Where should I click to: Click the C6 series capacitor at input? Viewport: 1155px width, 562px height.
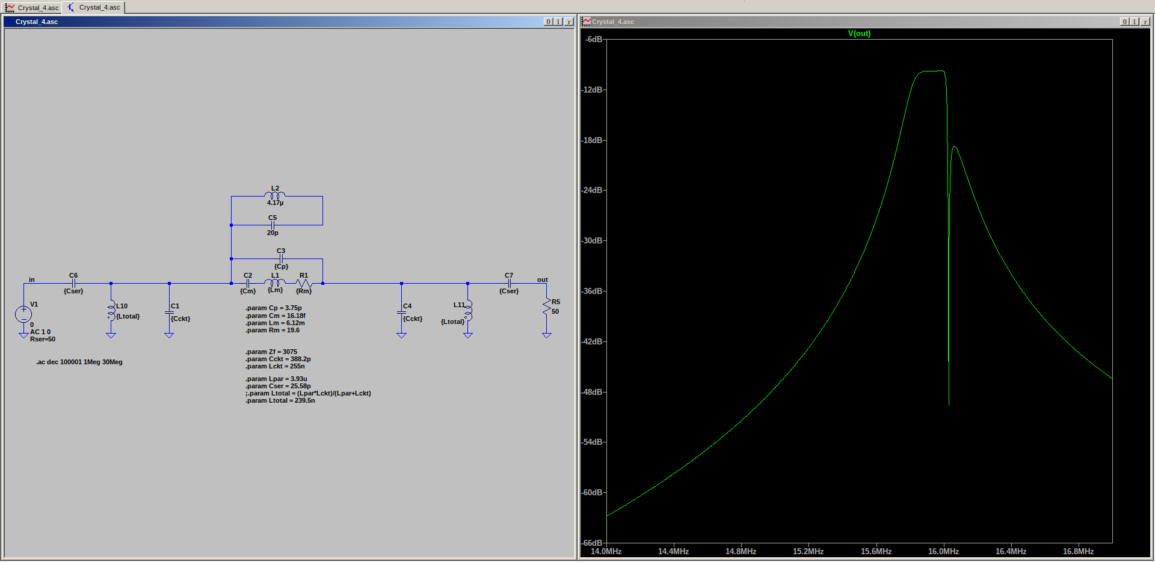[73, 283]
